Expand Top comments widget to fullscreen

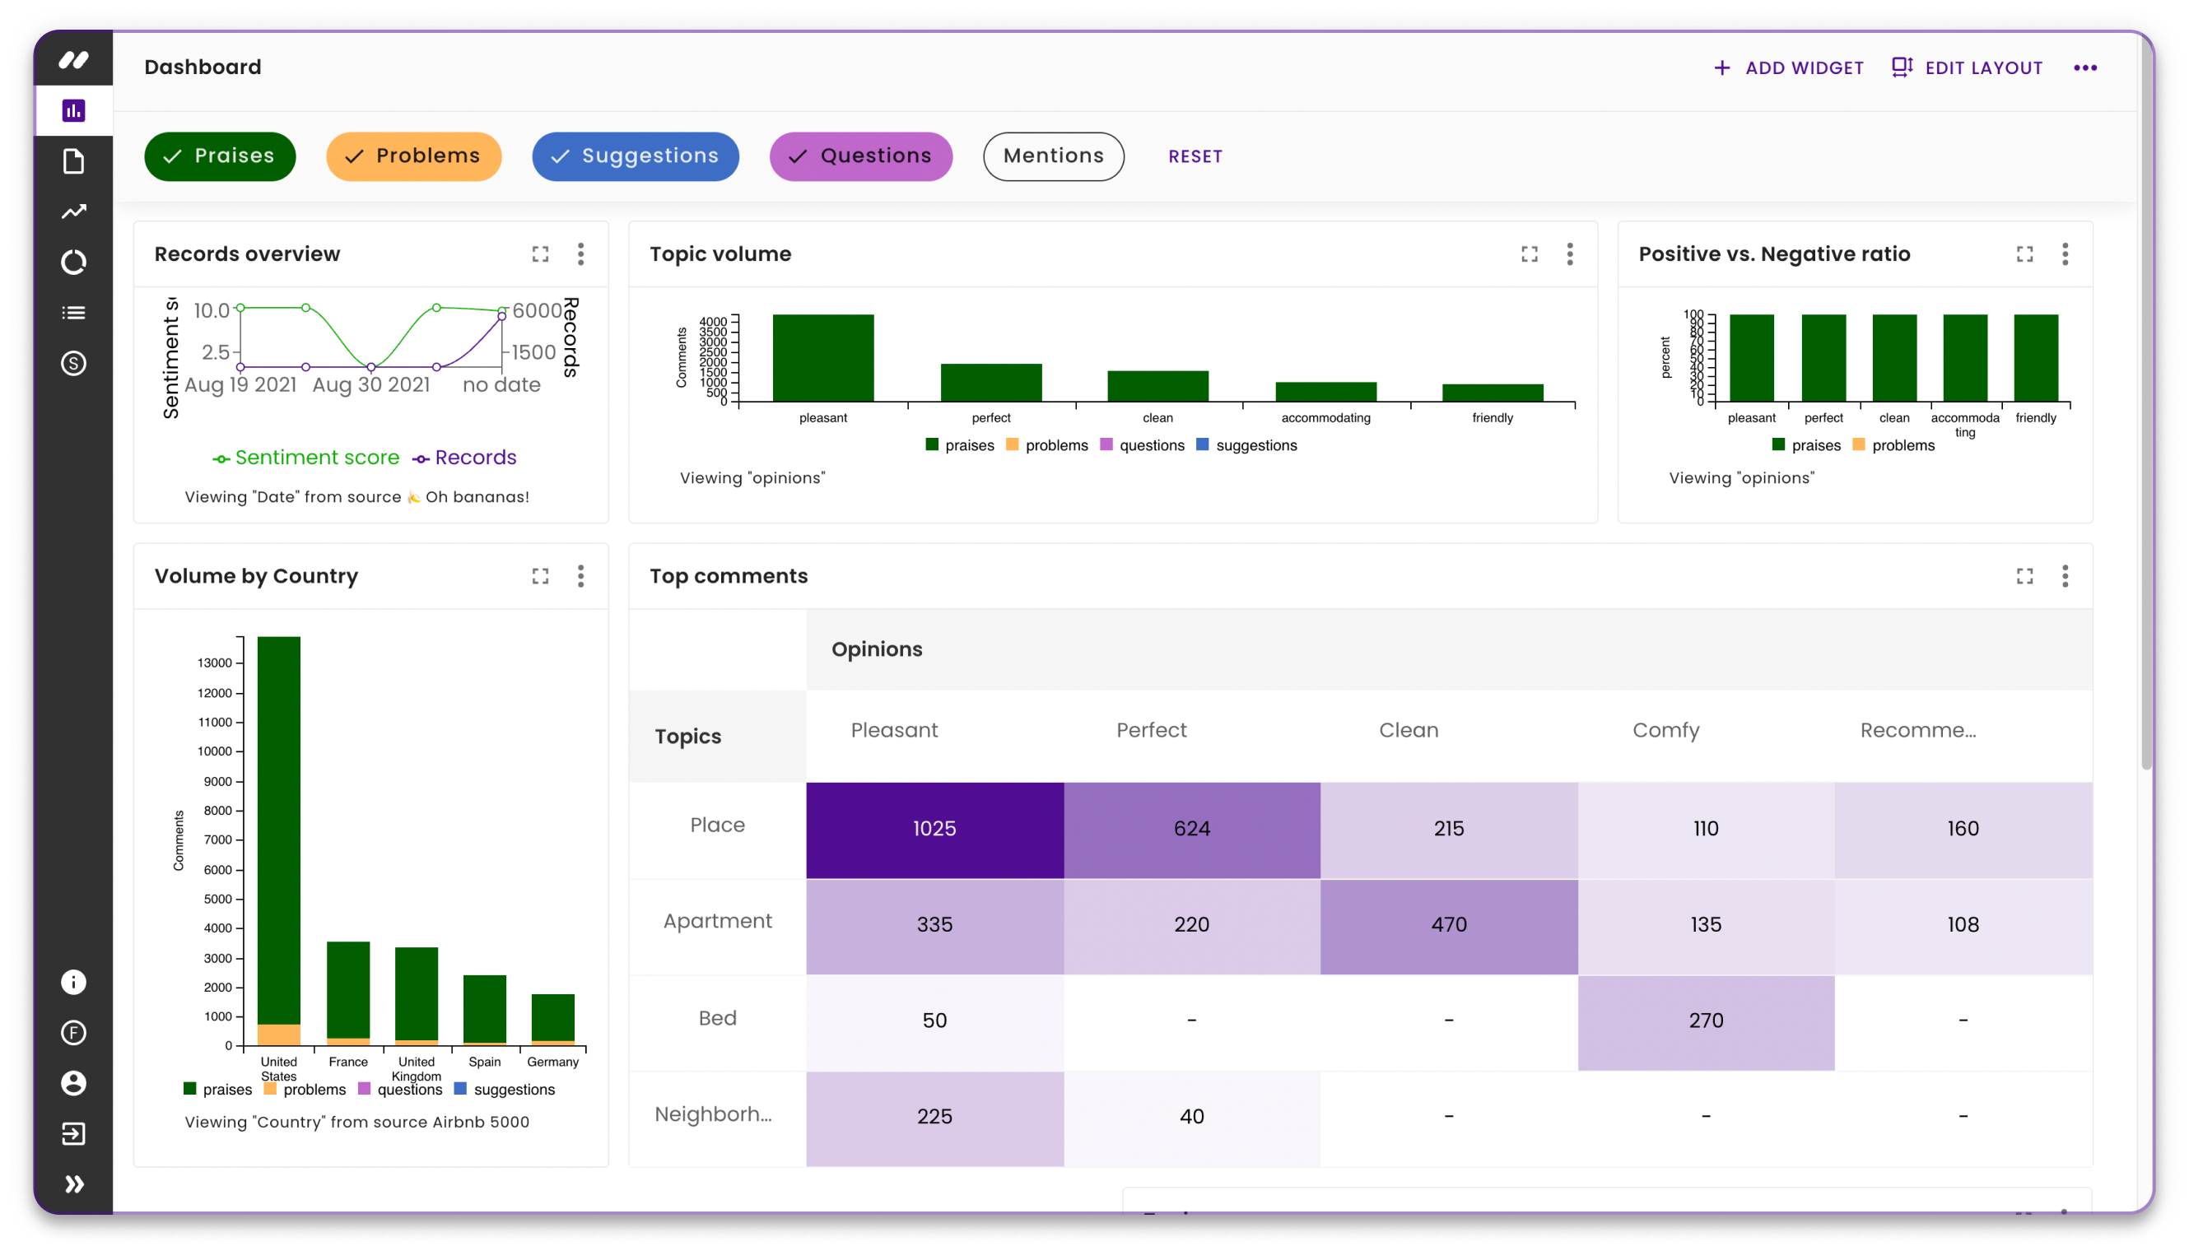click(2024, 576)
